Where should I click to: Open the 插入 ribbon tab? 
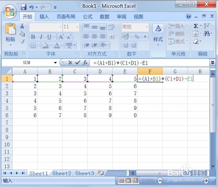click(x=44, y=17)
